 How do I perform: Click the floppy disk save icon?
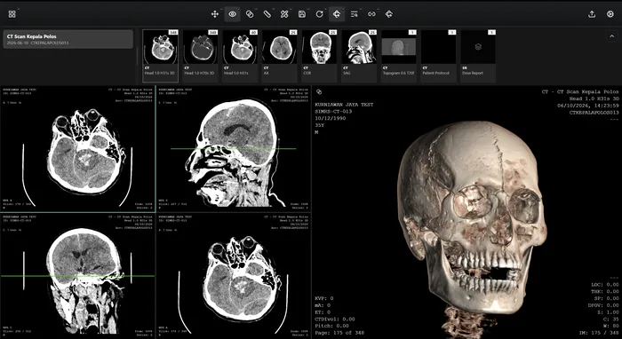coord(302,14)
